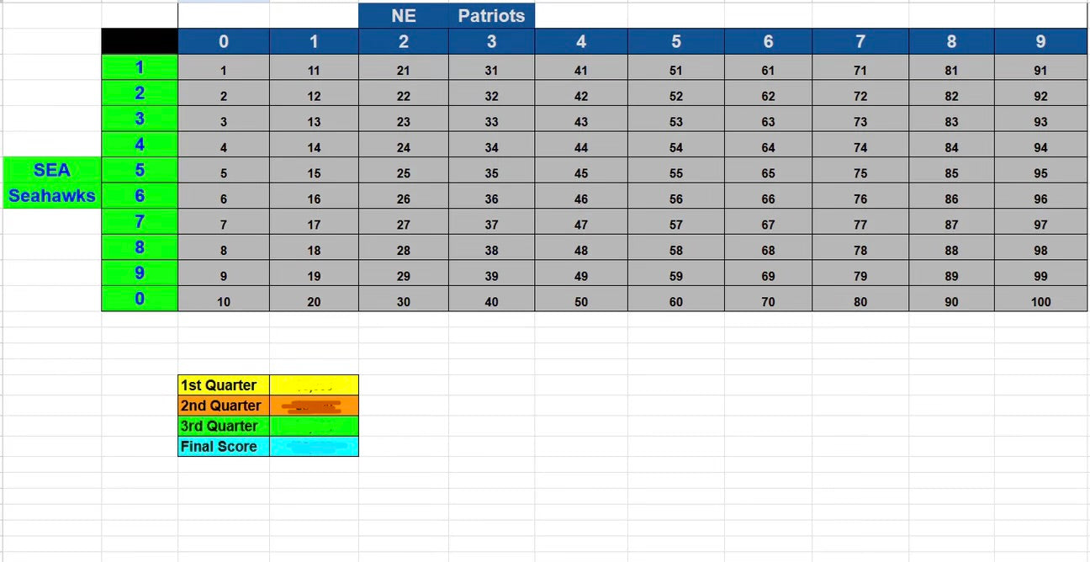Click the black corner cell of the grid
The image size is (1090, 562).
click(x=140, y=41)
